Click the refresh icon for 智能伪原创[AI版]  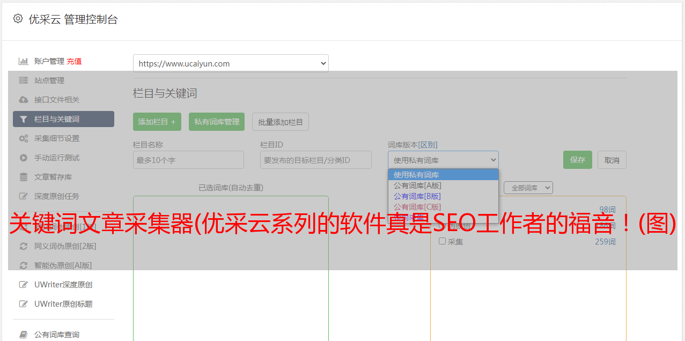coord(24,265)
